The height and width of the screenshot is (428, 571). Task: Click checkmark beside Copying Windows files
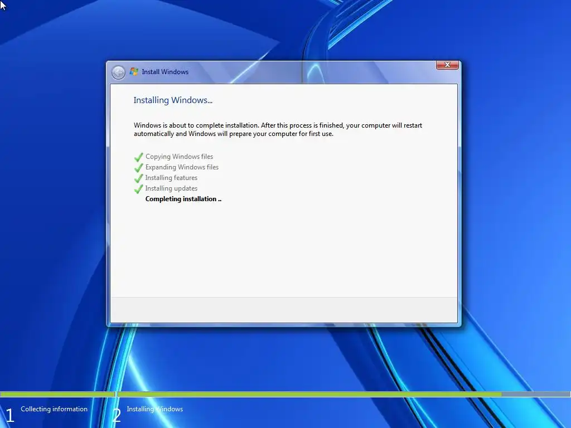[138, 157]
